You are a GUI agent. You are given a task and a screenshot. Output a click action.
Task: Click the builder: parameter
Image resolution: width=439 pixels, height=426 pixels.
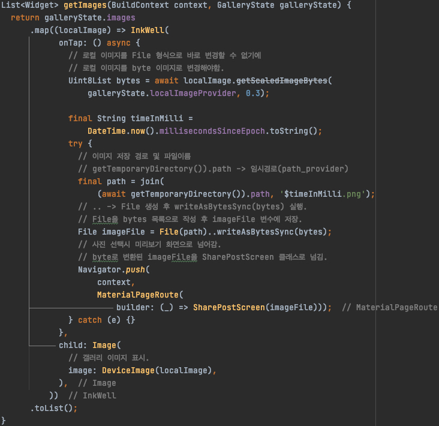[135, 308]
